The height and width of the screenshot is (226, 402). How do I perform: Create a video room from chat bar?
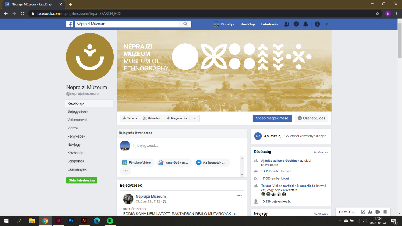pyautogui.click(x=378, y=212)
